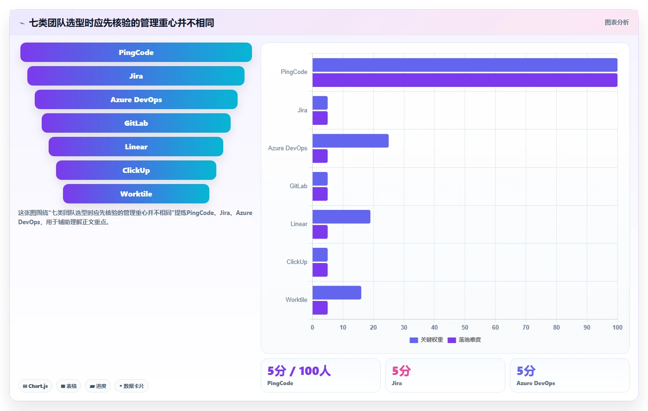Click Worktile's 关键权重 bar
Viewport: 648px width, 411px height.
coord(337,293)
